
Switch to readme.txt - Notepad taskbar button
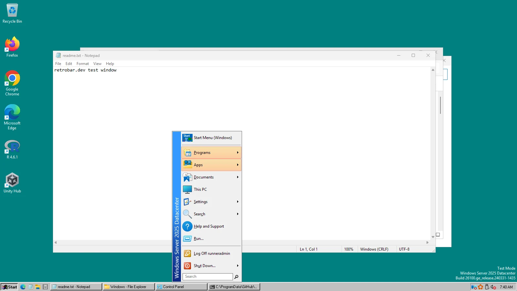76,287
